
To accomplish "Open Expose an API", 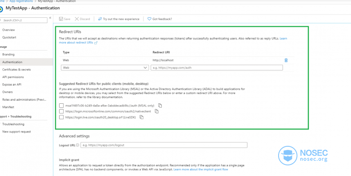I will [12, 84].
